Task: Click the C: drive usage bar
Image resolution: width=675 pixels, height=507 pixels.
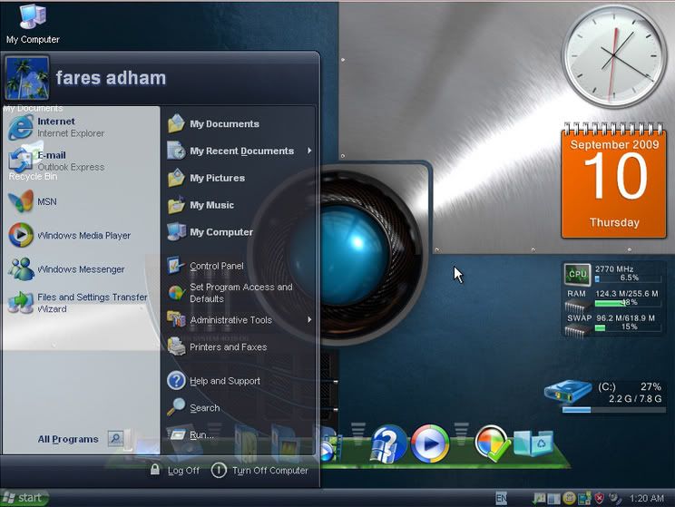Action: 613,410
